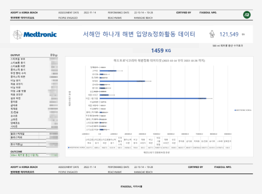Select 고무류 row in OUTPUT list
The width and height of the screenshot is (262, 194).
[x=34, y=120]
